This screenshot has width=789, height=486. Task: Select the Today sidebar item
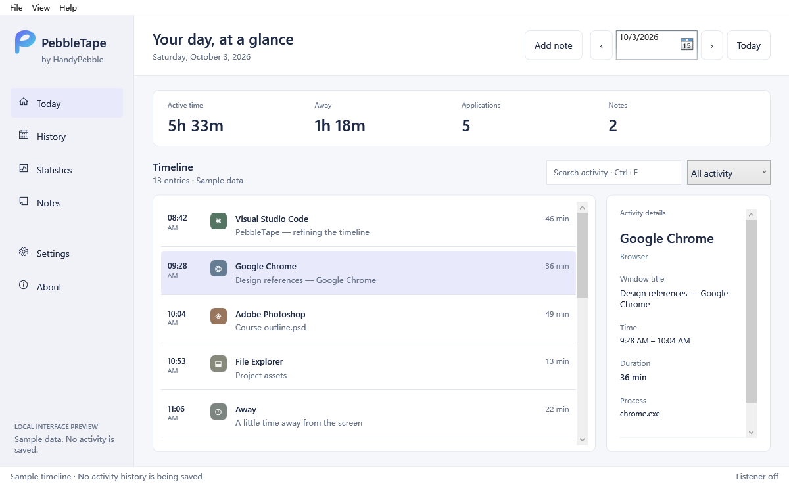pyautogui.click(x=66, y=103)
